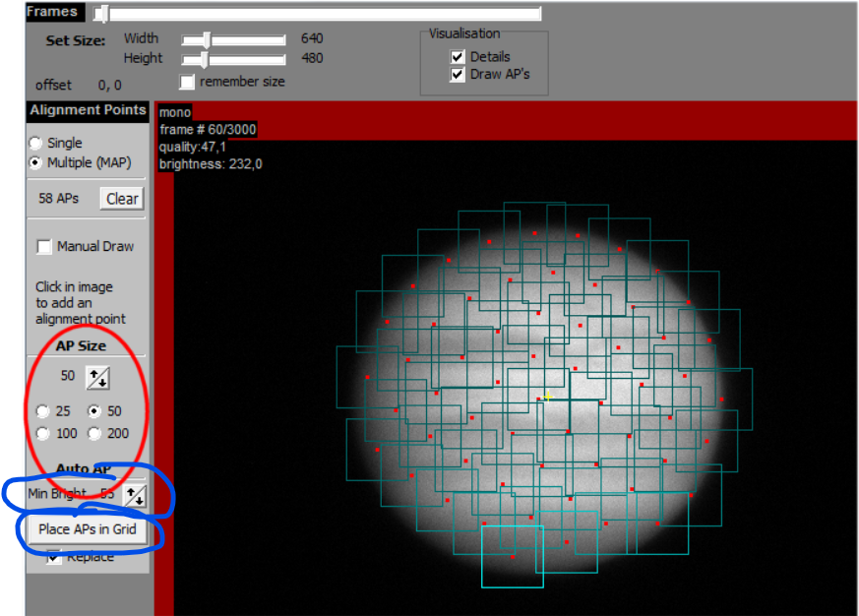The width and height of the screenshot is (859, 616).
Task: Uncheck the Details visualisation checkbox
Action: 458,56
